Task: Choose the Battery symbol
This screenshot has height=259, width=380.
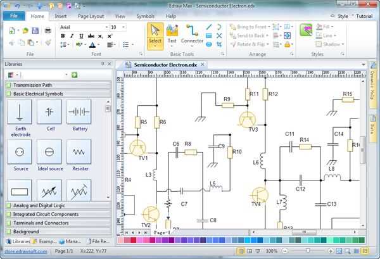Action: [79, 112]
